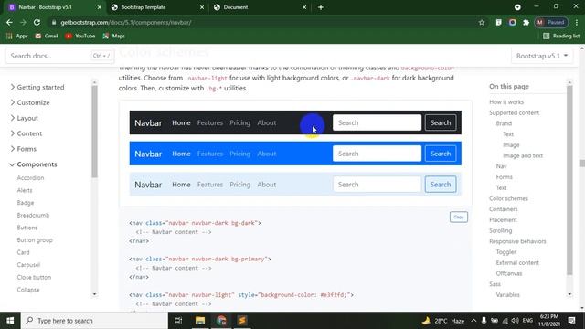Switch to the Document tab
The image size is (585, 329).
pos(260,7)
